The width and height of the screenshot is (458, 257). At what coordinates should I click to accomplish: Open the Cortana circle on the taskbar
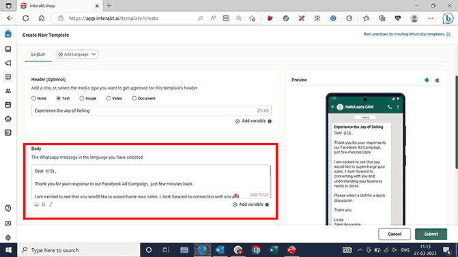click(x=149, y=250)
